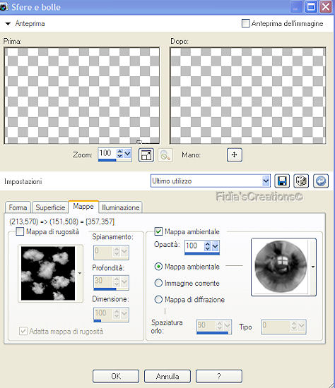Open the environment map sphere thumbnail dropdown
335x388 pixels.
[313, 267]
